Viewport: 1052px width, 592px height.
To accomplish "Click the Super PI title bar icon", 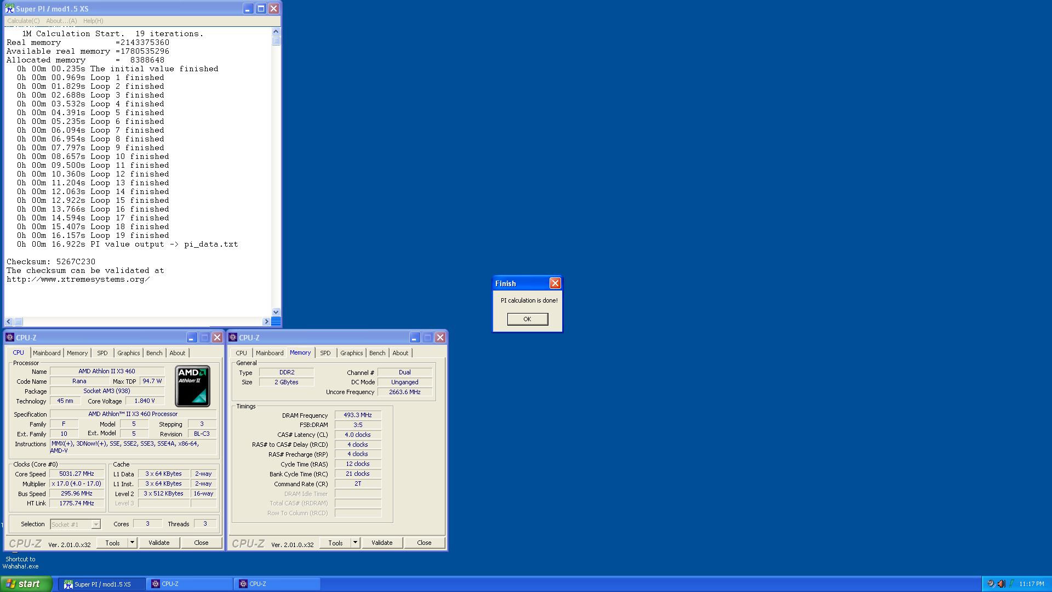I will click(10, 9).
